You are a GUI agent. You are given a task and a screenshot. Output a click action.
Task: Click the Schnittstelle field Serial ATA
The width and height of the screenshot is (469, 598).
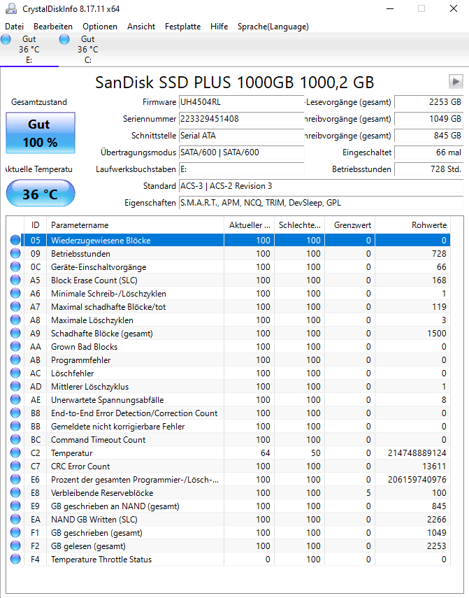coord(242,136)
